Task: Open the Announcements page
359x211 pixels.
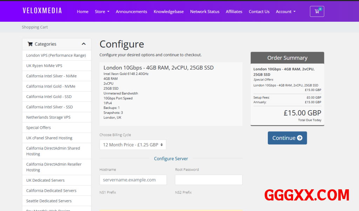Action: click(x=131, y=12)
